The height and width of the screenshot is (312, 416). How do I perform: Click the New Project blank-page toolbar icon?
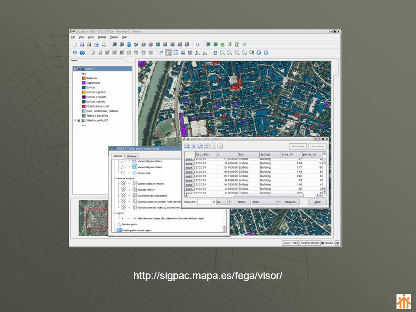[x=75, y=45]
